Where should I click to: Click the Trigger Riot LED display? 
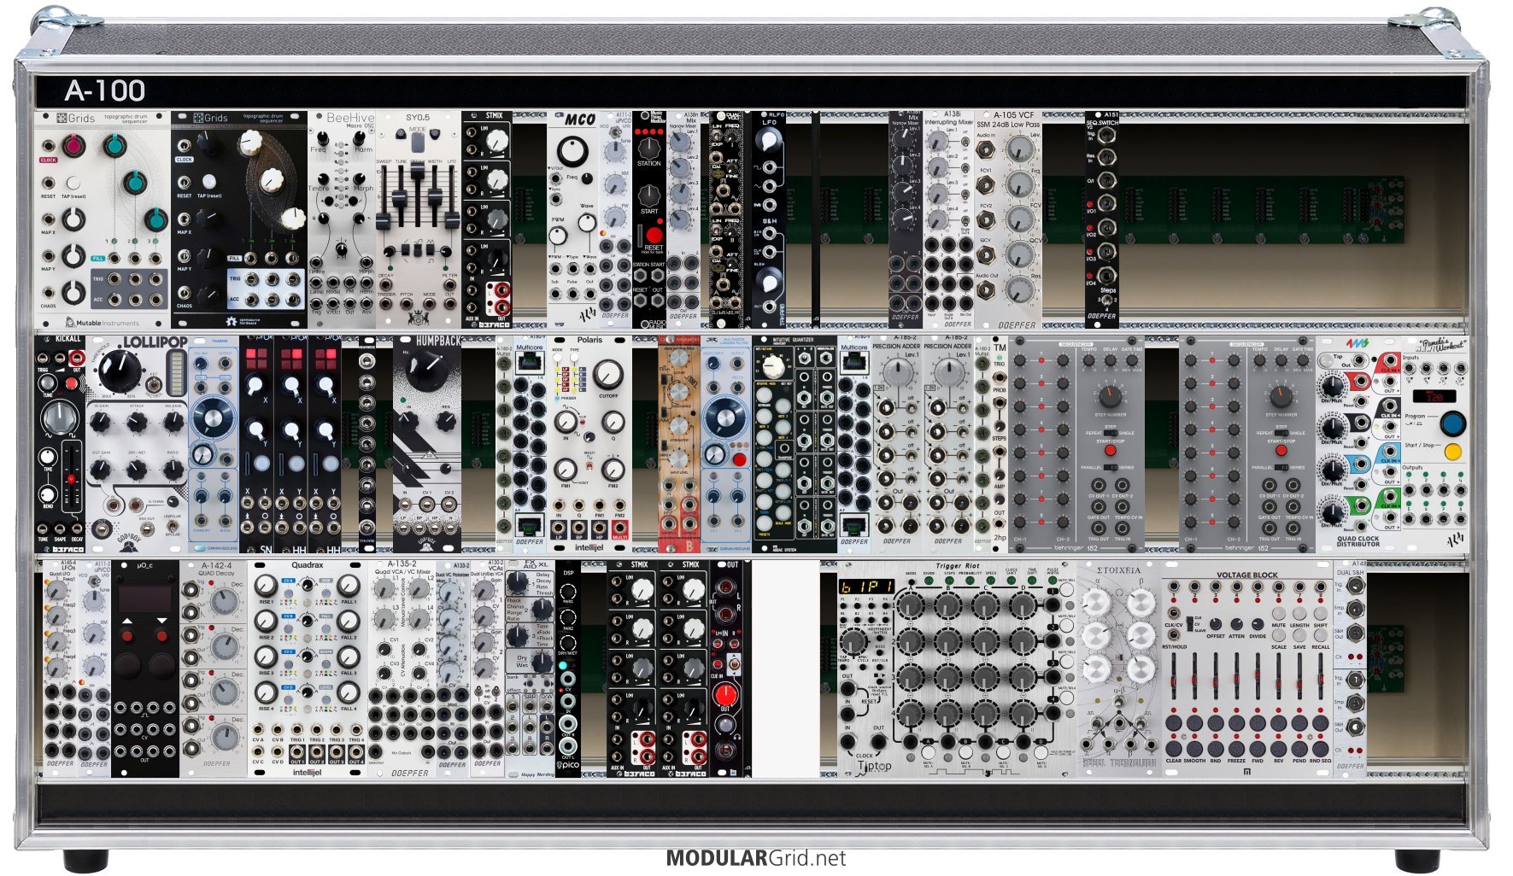tap(865, 587)
